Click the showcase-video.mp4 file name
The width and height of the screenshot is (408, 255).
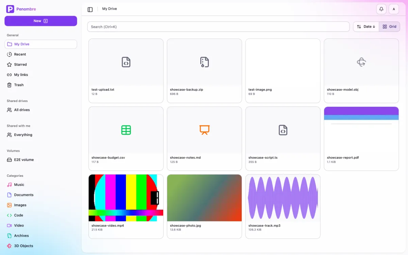[108, 226]
